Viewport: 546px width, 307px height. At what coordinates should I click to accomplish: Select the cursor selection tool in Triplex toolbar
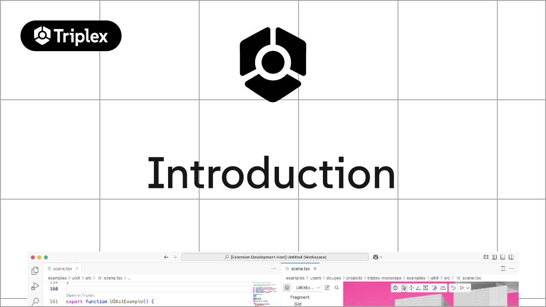point(404,288)
